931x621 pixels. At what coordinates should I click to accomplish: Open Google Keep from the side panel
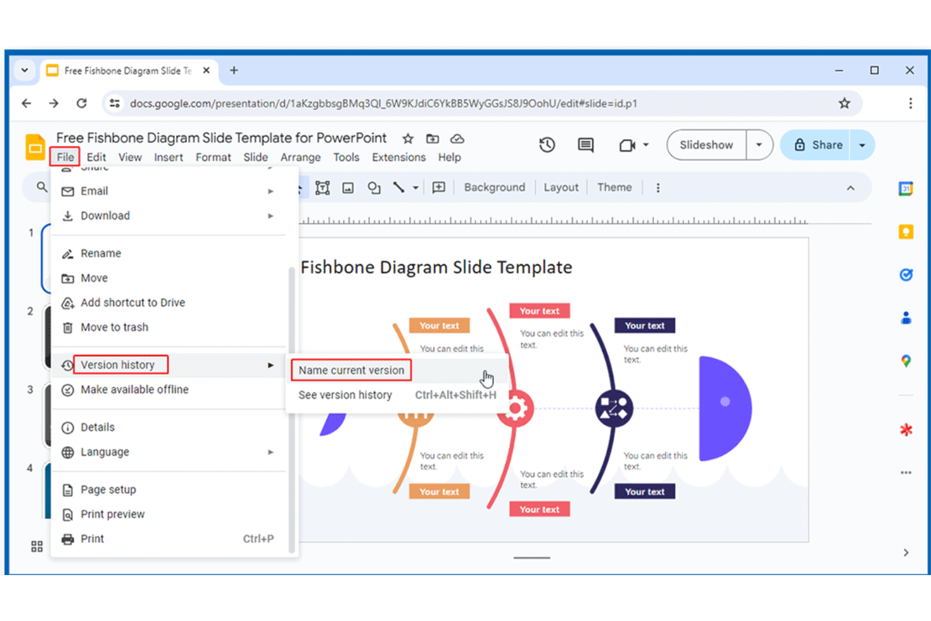tap(906, 231)
